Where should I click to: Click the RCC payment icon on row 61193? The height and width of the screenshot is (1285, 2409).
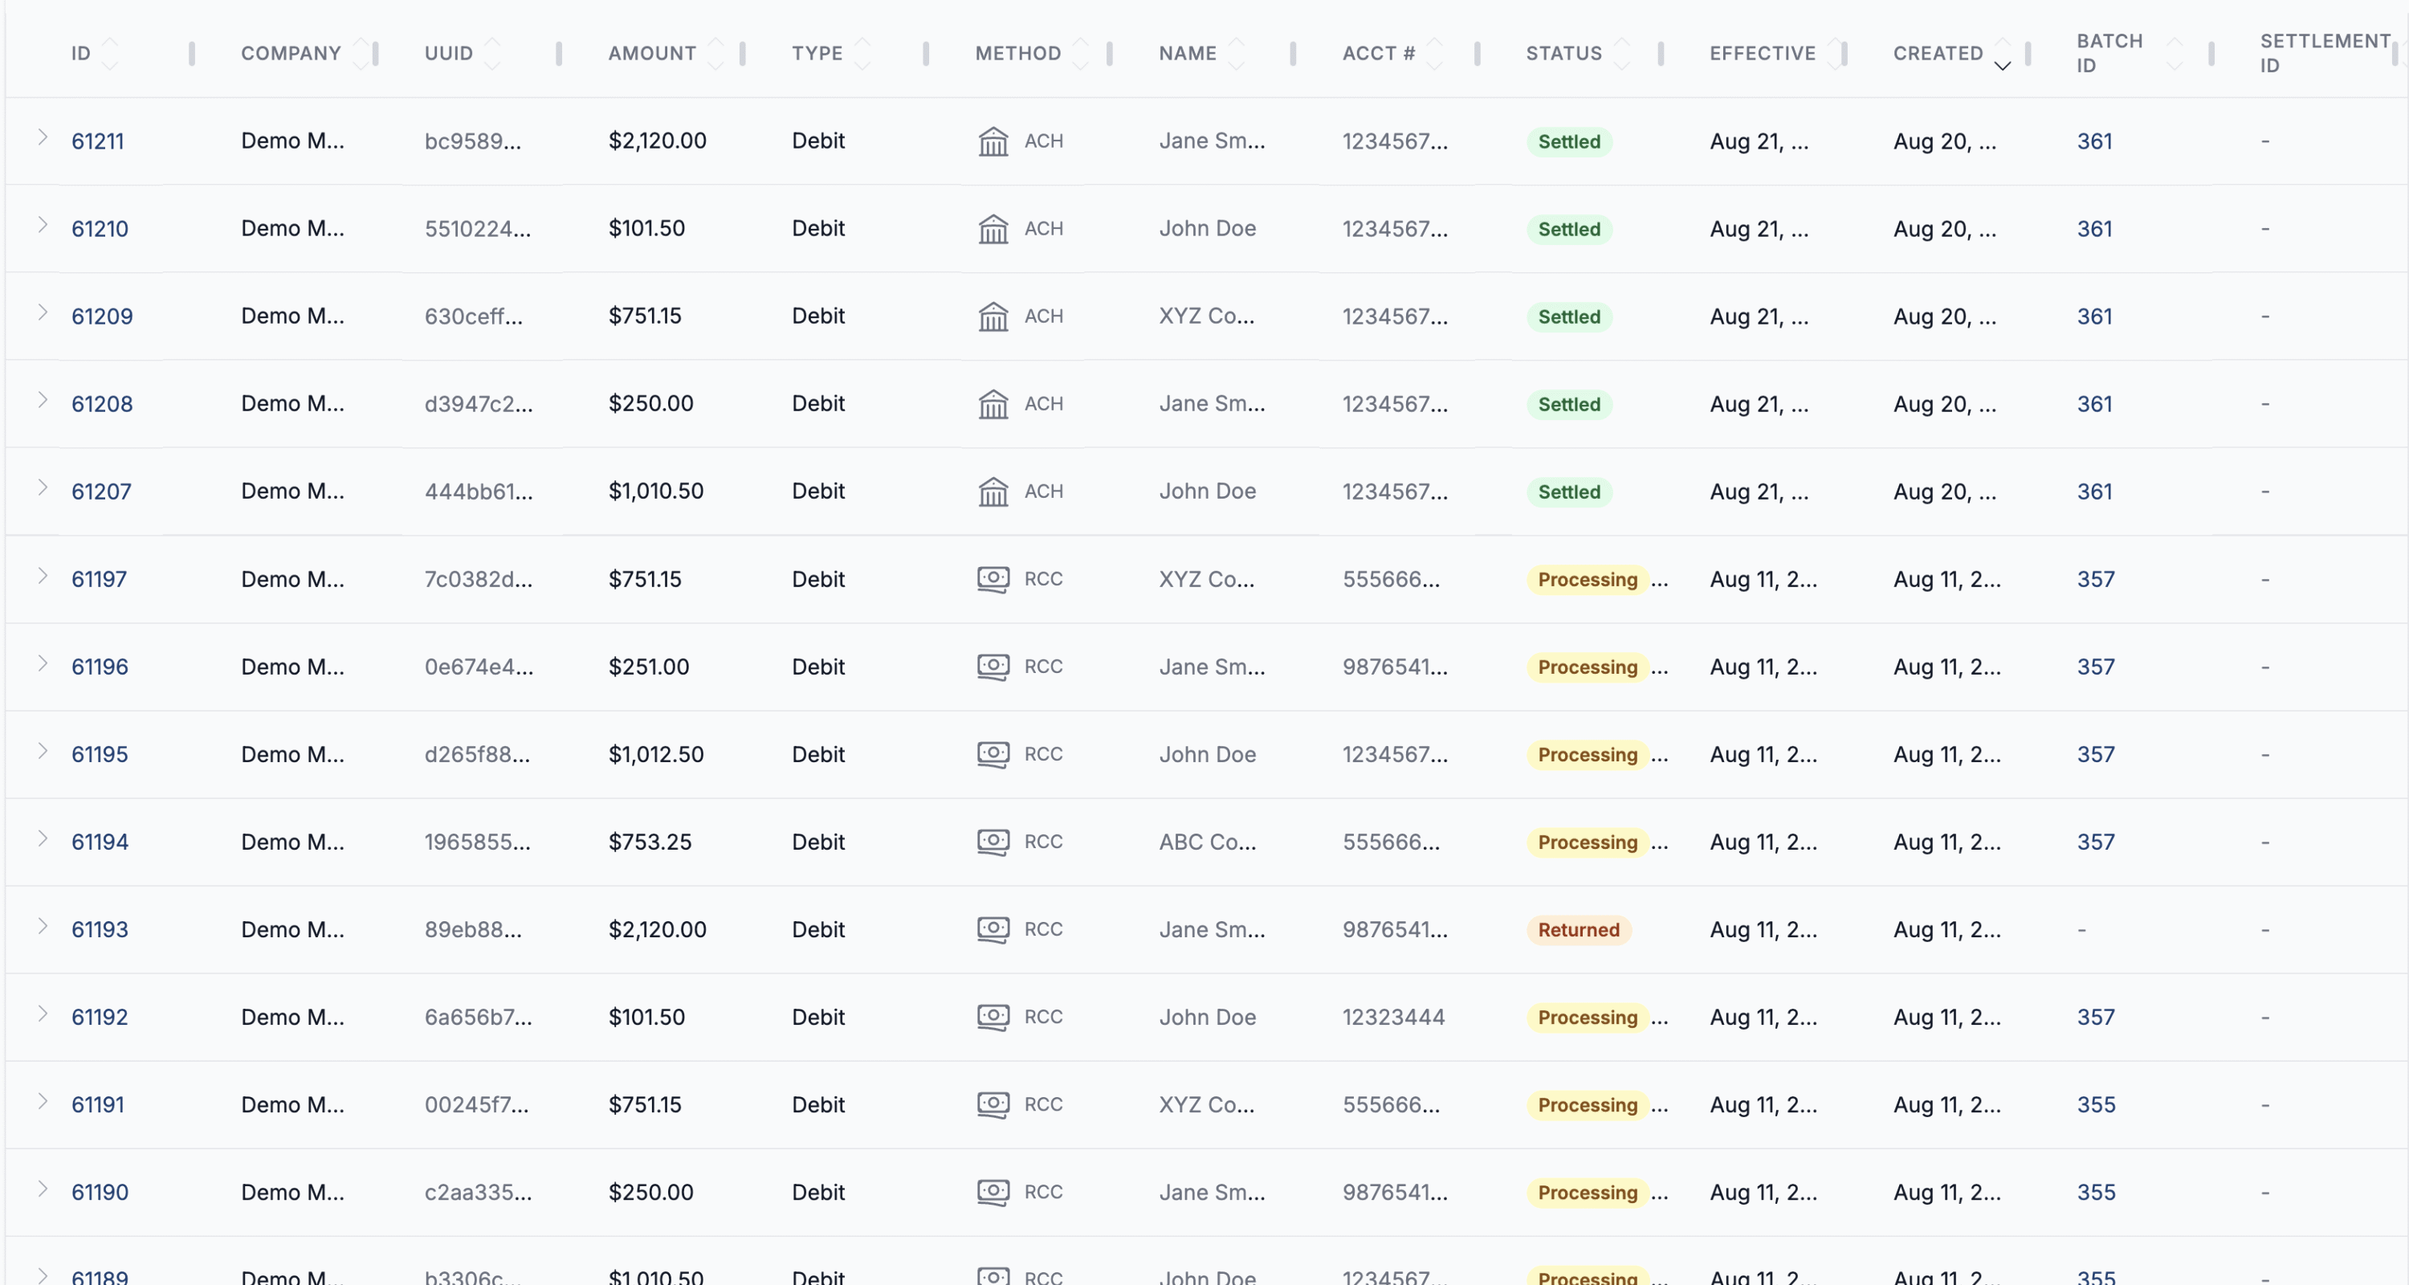pyautogui.click(x=994, y=929)
